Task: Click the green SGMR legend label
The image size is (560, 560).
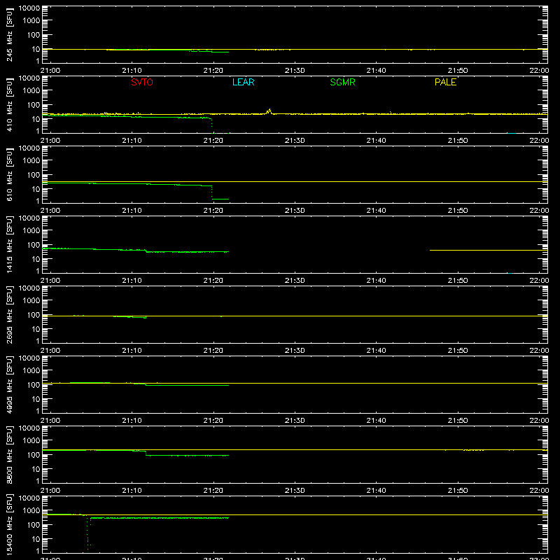Action: (342, 82)
